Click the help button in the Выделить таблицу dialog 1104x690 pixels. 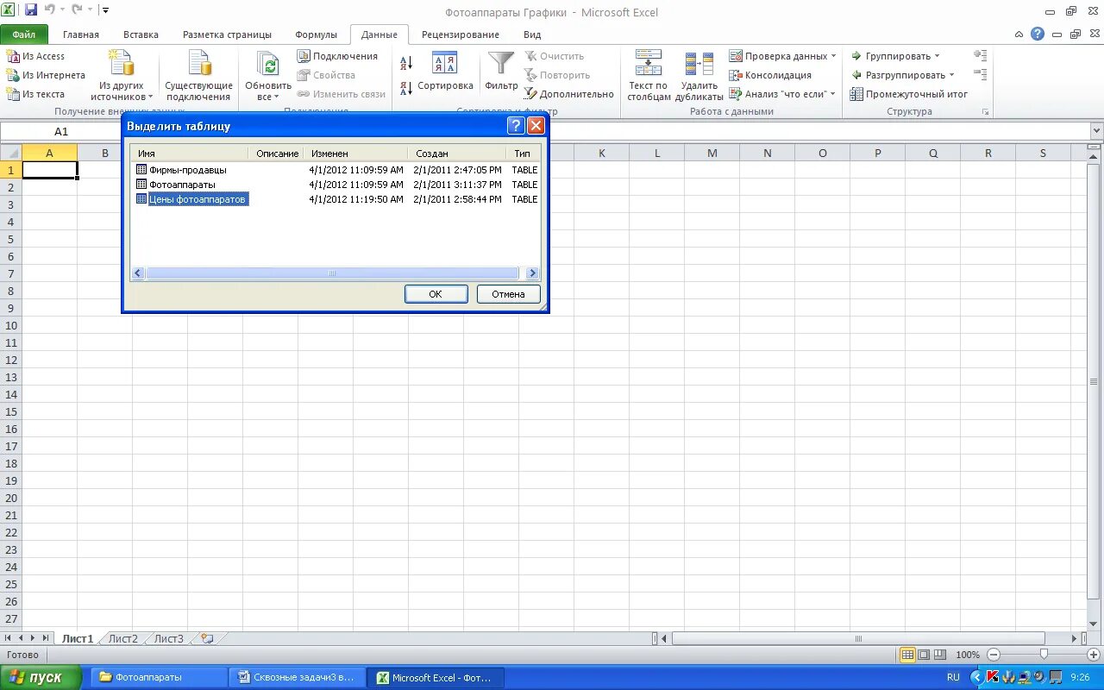pyautogui.click(x=516, y=126)
